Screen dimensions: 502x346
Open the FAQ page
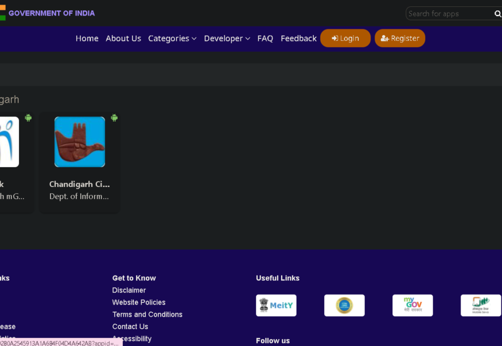tap(265, 39)
